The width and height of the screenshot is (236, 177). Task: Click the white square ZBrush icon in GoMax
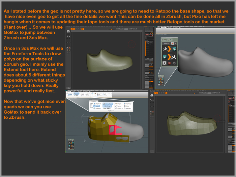click(x=165, y=63)
